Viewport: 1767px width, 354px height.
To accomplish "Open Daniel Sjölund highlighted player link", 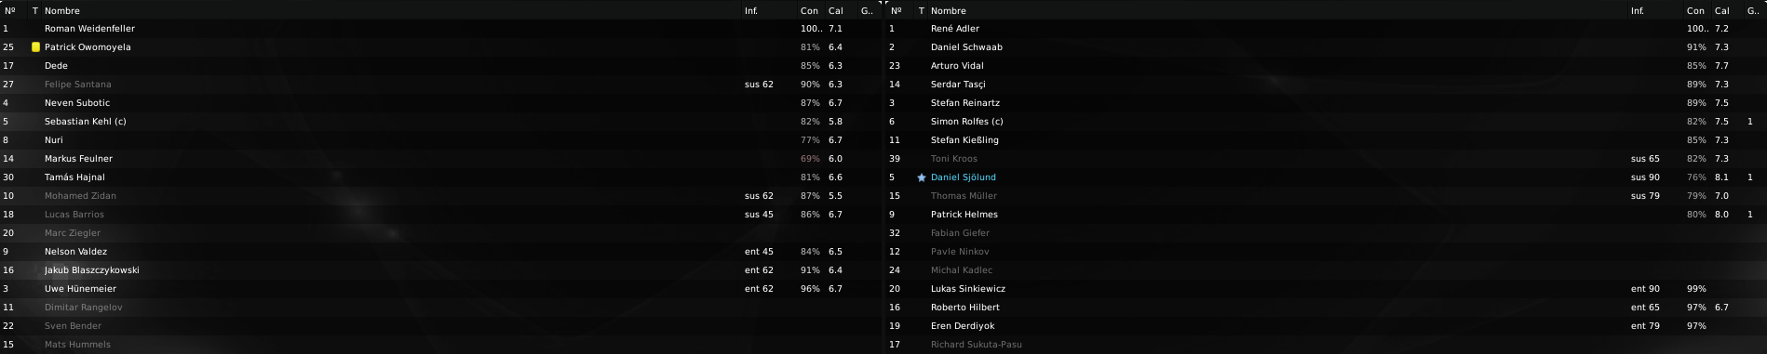I will 964,177.
